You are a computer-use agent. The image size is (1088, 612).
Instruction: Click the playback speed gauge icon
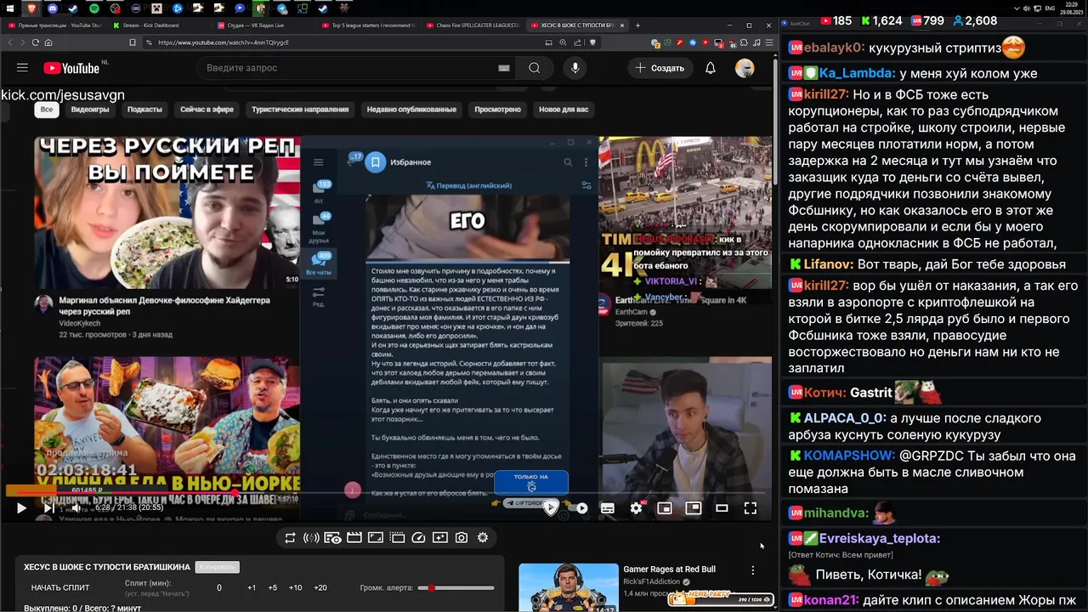coord(418,538)
